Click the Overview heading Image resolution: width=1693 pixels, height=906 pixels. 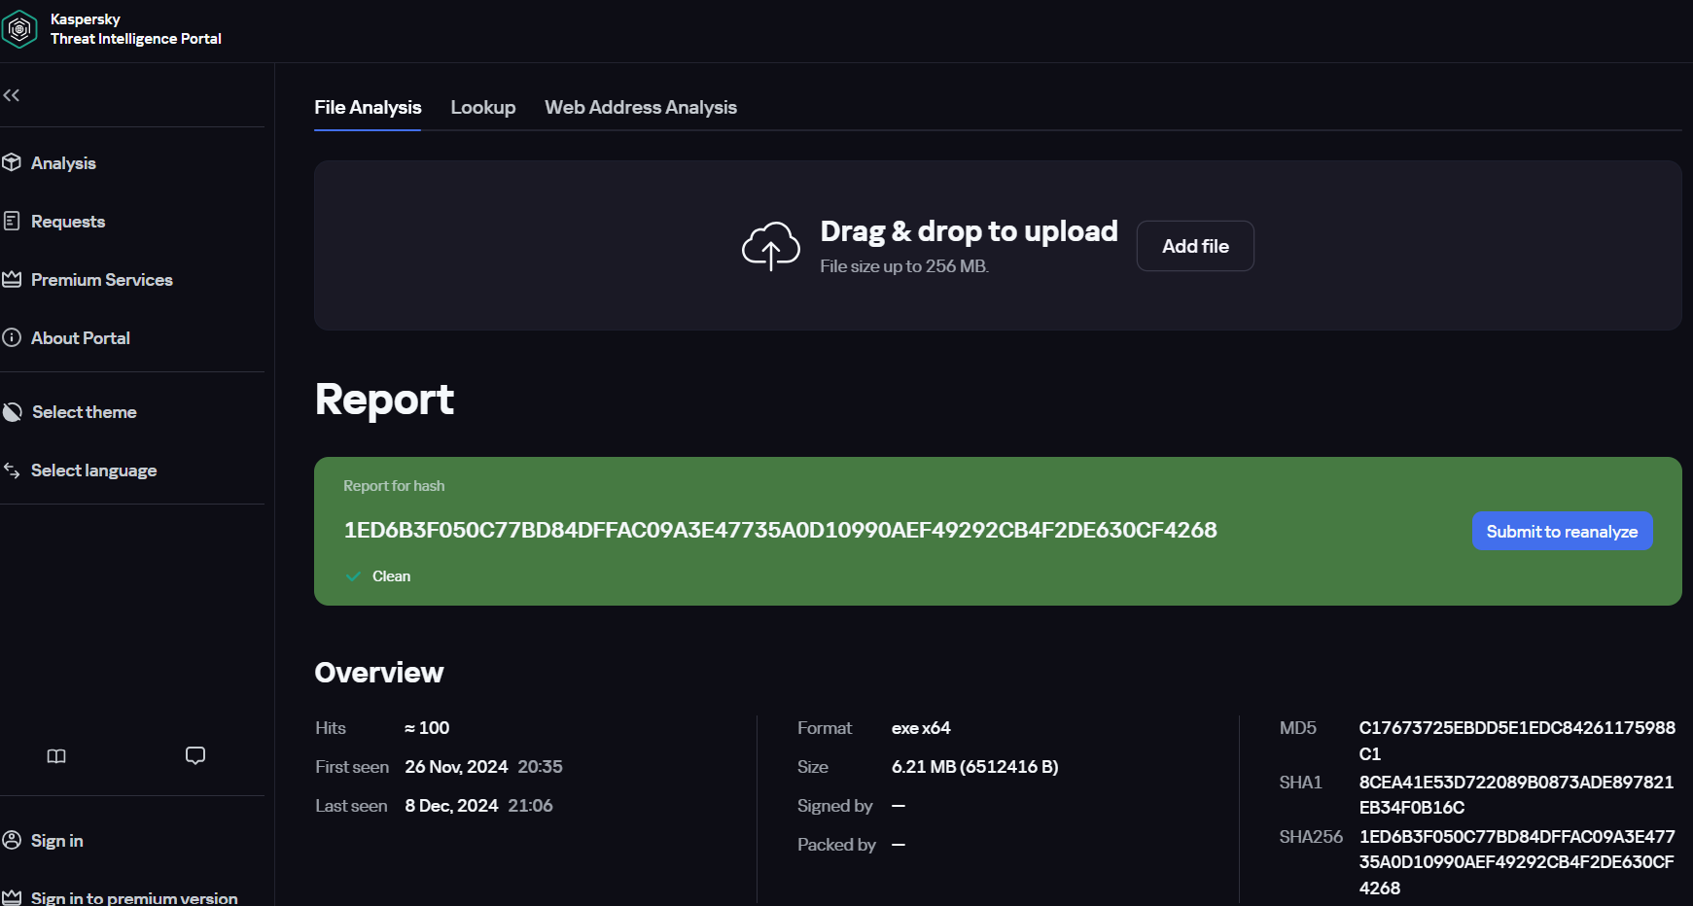[379, 673]
